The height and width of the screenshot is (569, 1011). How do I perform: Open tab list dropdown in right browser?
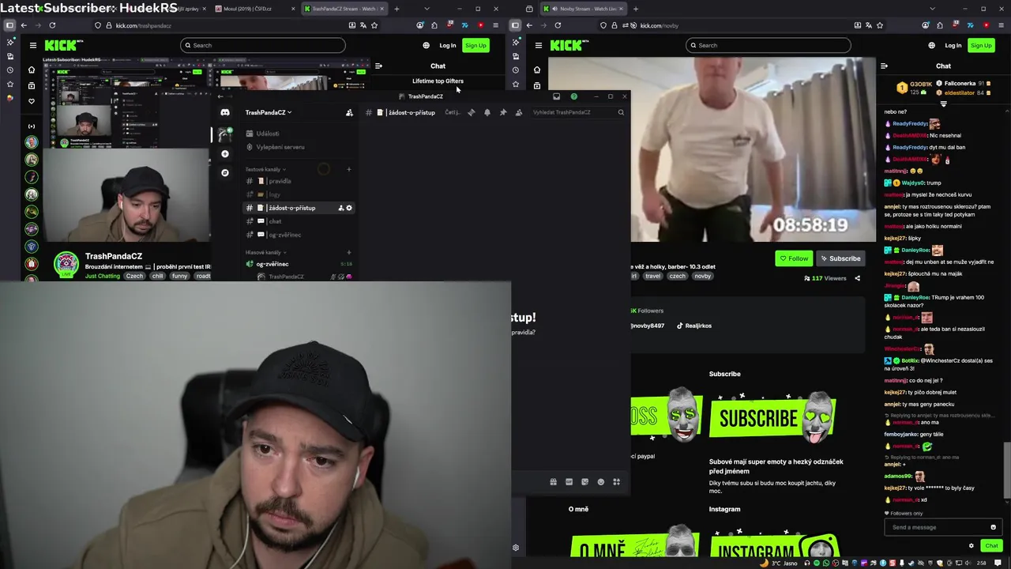tap(932, 9)
